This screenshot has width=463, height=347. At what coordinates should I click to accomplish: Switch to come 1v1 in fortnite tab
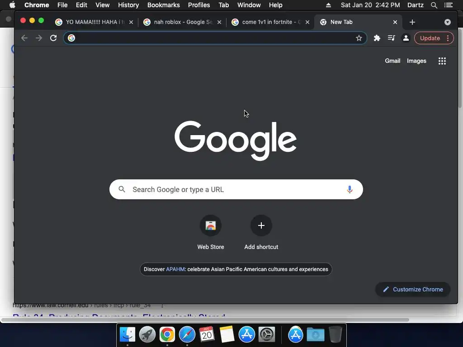[x=270, y=22]
